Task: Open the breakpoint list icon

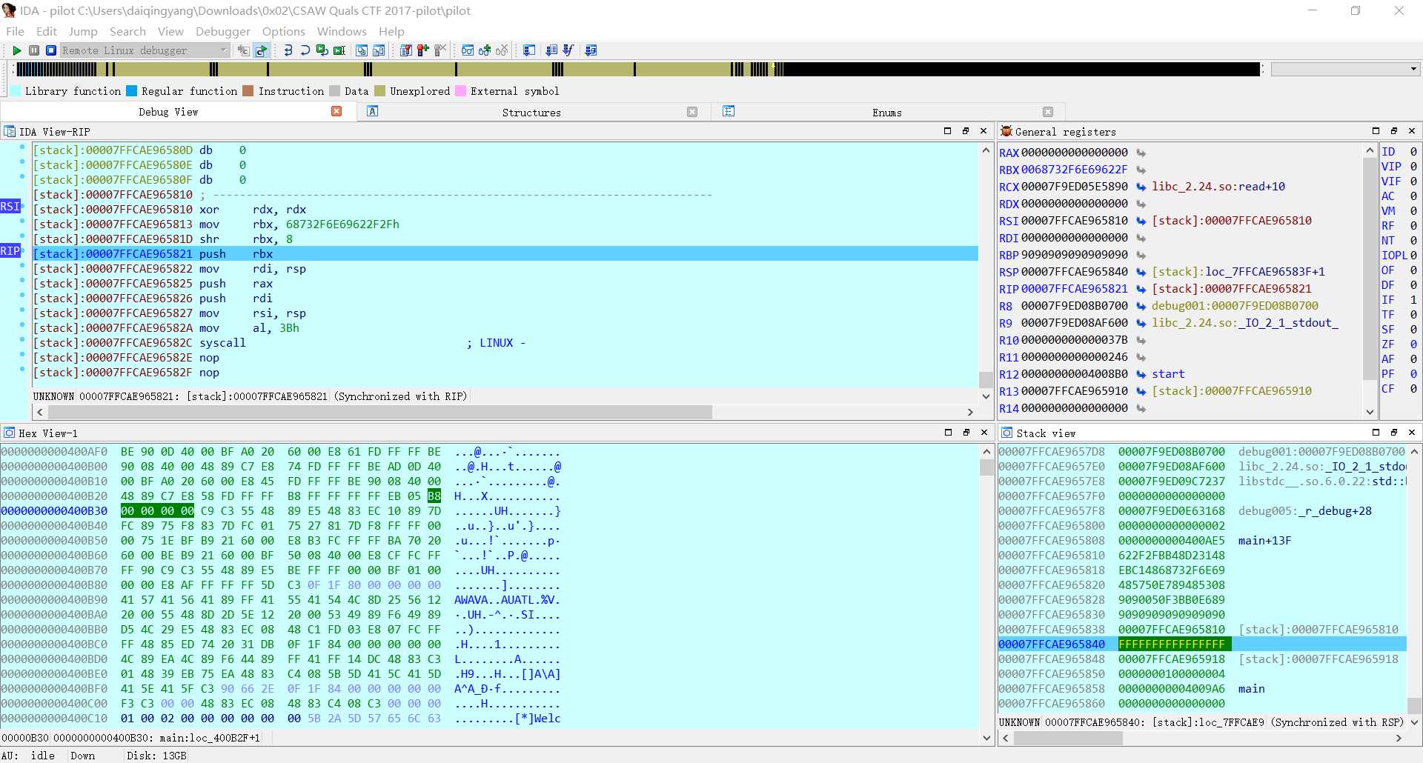Action: pyautogui.click(x=406, y=50)
